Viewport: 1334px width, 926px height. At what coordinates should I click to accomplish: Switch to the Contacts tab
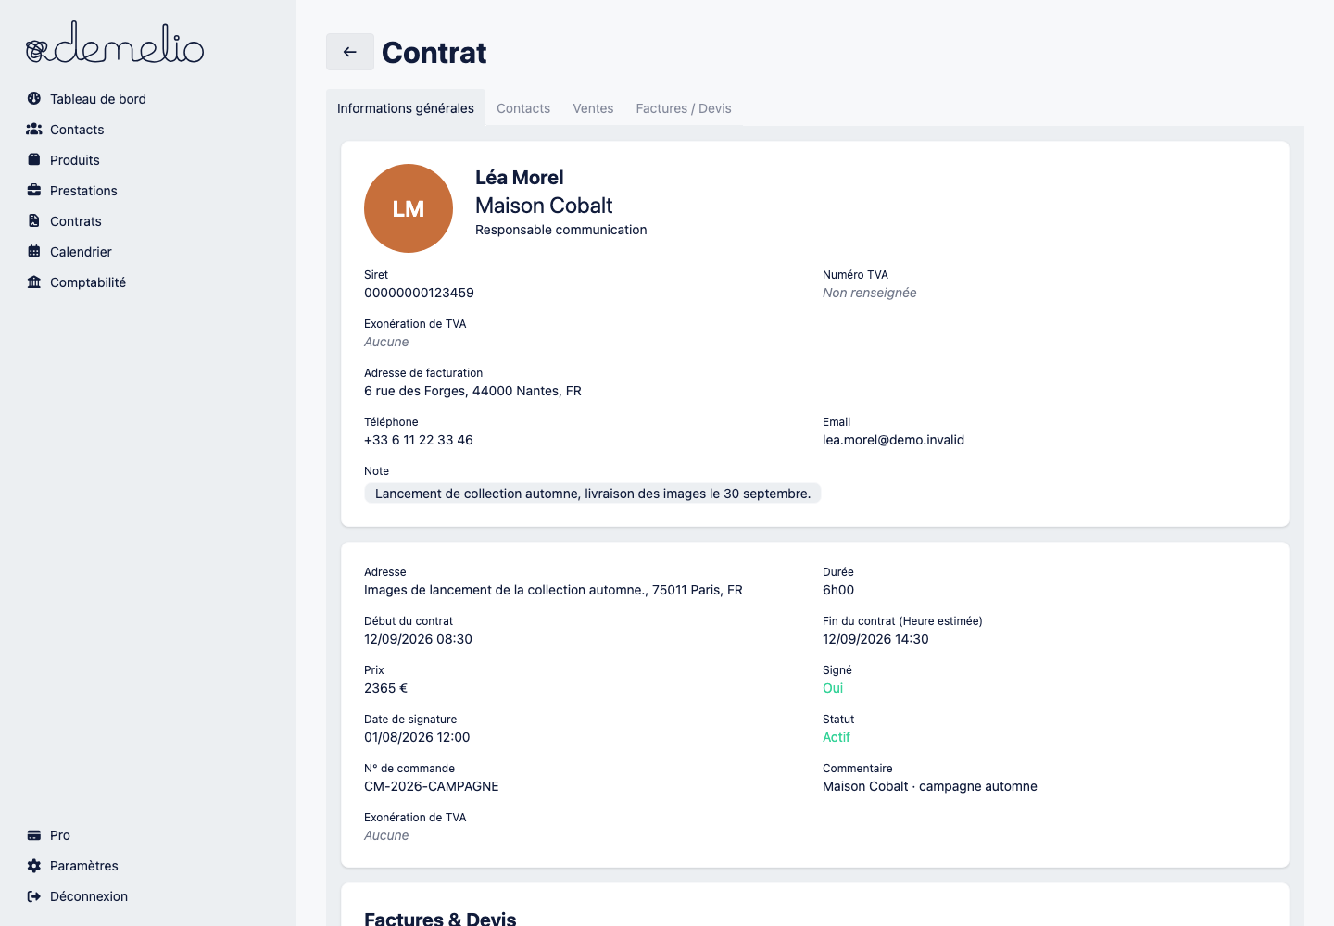coord(523,108)
